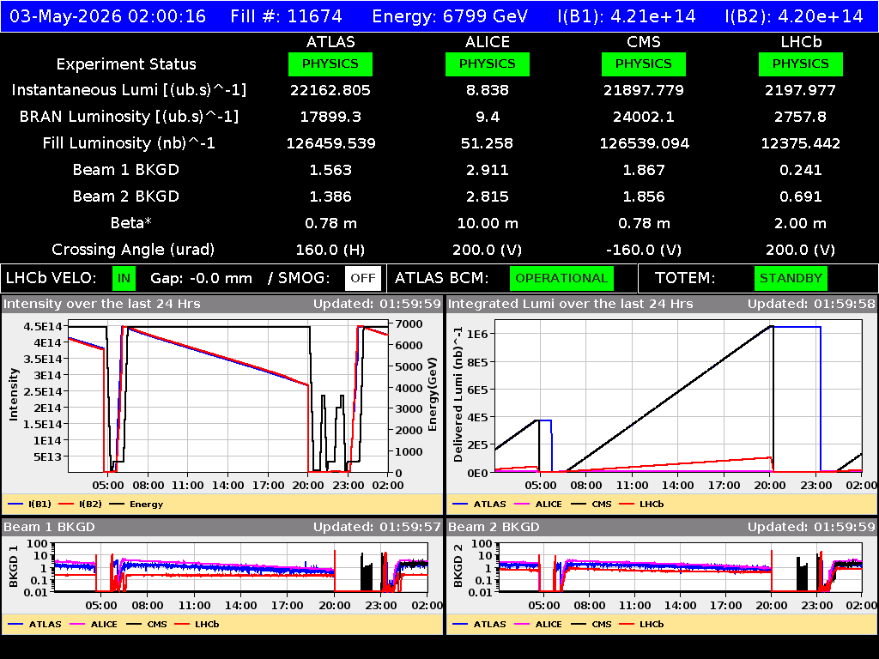The image size is (879, 659).
Task: Click the Beam 1 BKGD table row label
Action: [126, 170]
